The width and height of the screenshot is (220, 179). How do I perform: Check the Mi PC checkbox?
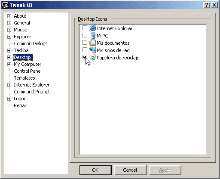85,35
